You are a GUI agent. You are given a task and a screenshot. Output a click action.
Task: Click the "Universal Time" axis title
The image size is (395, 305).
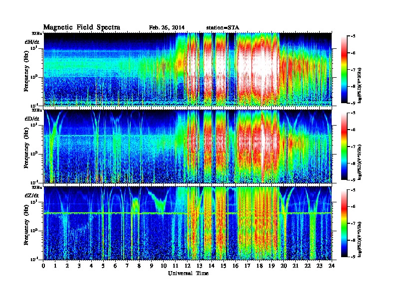(188, 273)
